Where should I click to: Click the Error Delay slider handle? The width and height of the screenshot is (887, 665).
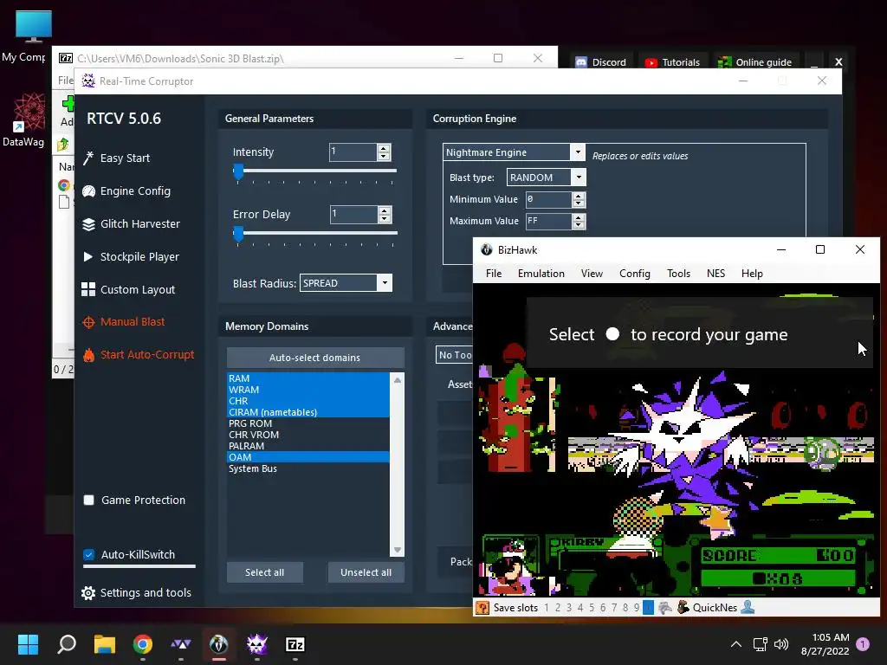click(239, 234)
